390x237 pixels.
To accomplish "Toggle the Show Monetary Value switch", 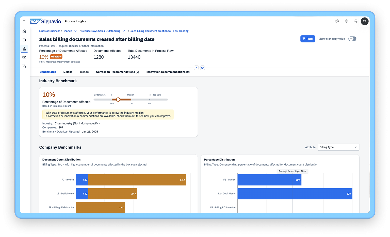I will click(352, 39).
